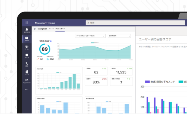This screenshot has height=114, width=187.
Task: Open the app launcher waffle icon
Action: coord(27,23)
